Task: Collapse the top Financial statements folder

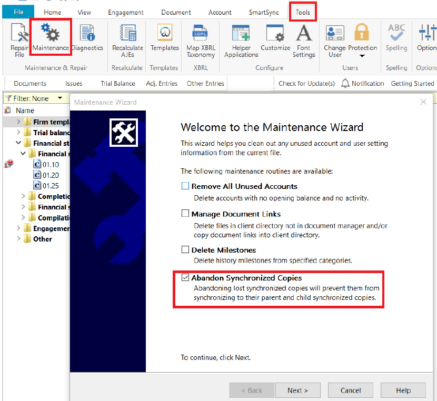Action: click(18, 143)
